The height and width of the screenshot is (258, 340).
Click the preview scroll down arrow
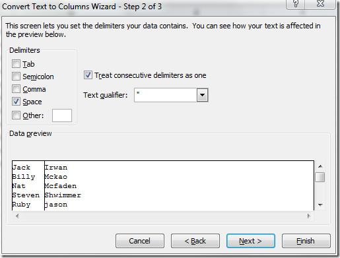click(x=320, y=205)
